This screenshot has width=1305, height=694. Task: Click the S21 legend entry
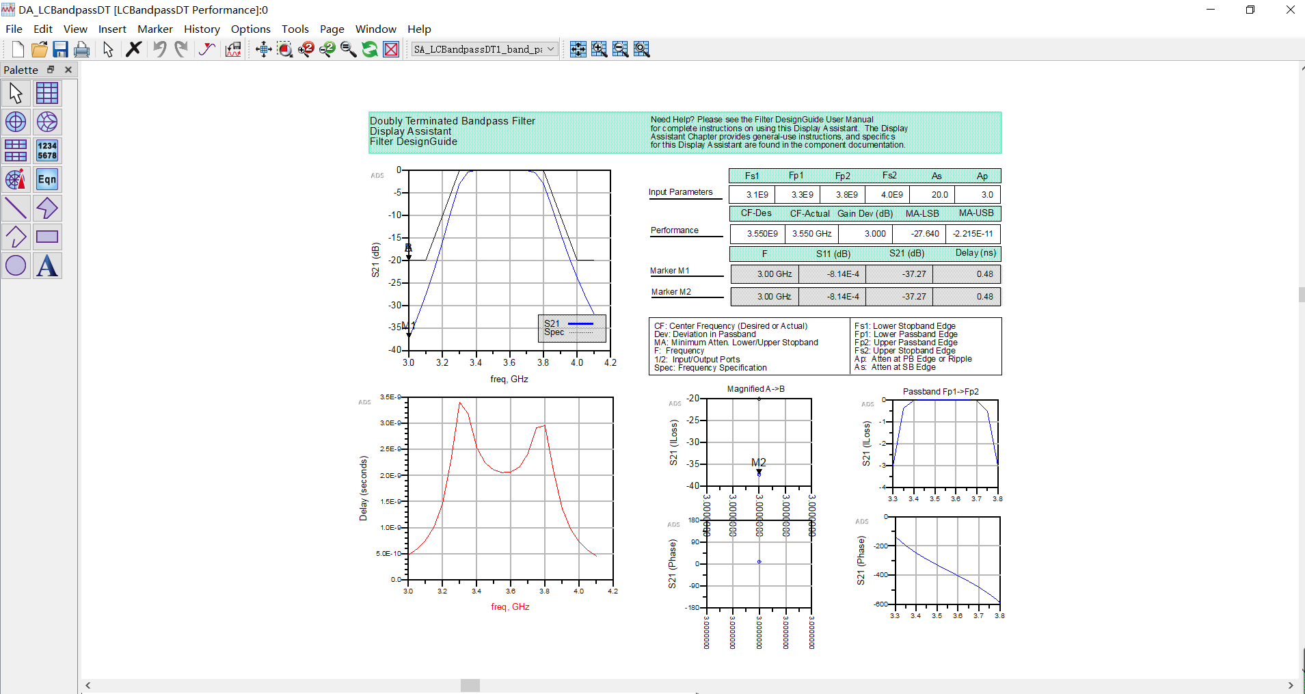click(569, 323)
